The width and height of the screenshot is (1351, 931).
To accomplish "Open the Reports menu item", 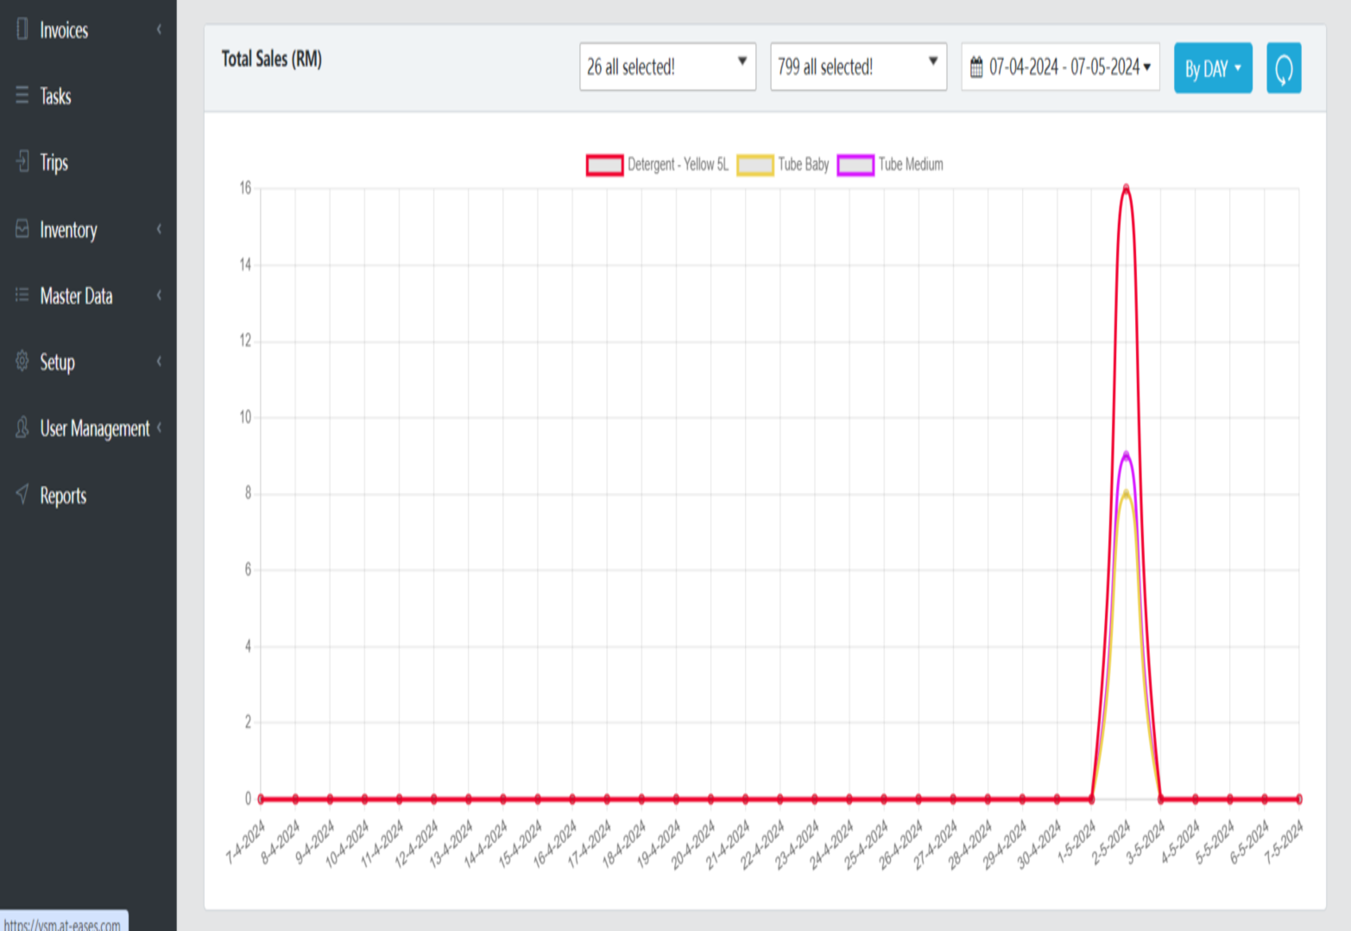I will pyautogui.click(x=63, y=496).
